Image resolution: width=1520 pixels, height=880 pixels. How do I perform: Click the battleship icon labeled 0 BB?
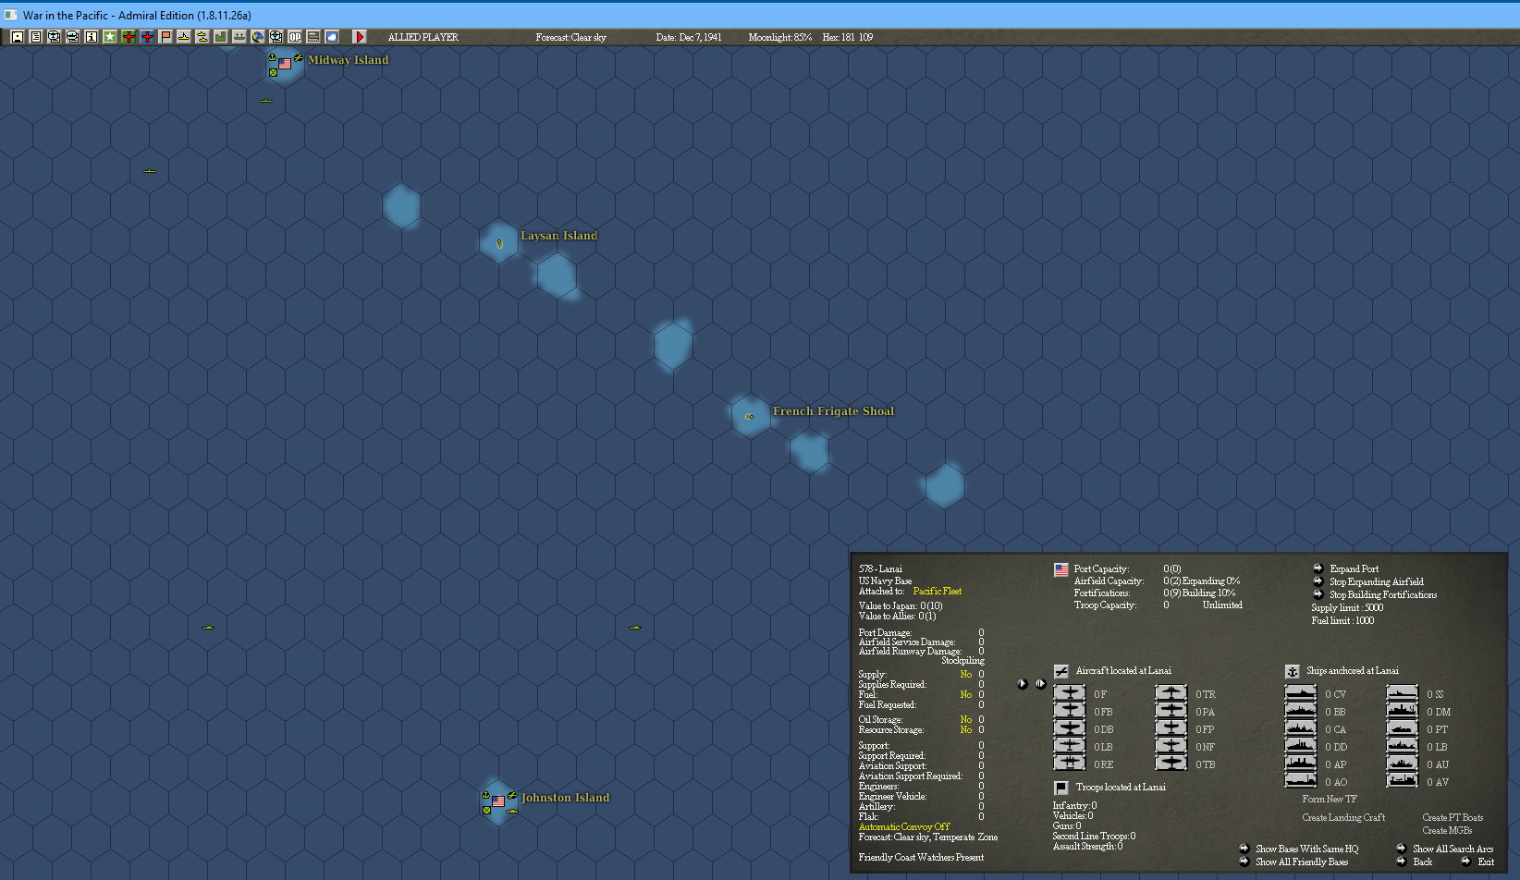1301,711
